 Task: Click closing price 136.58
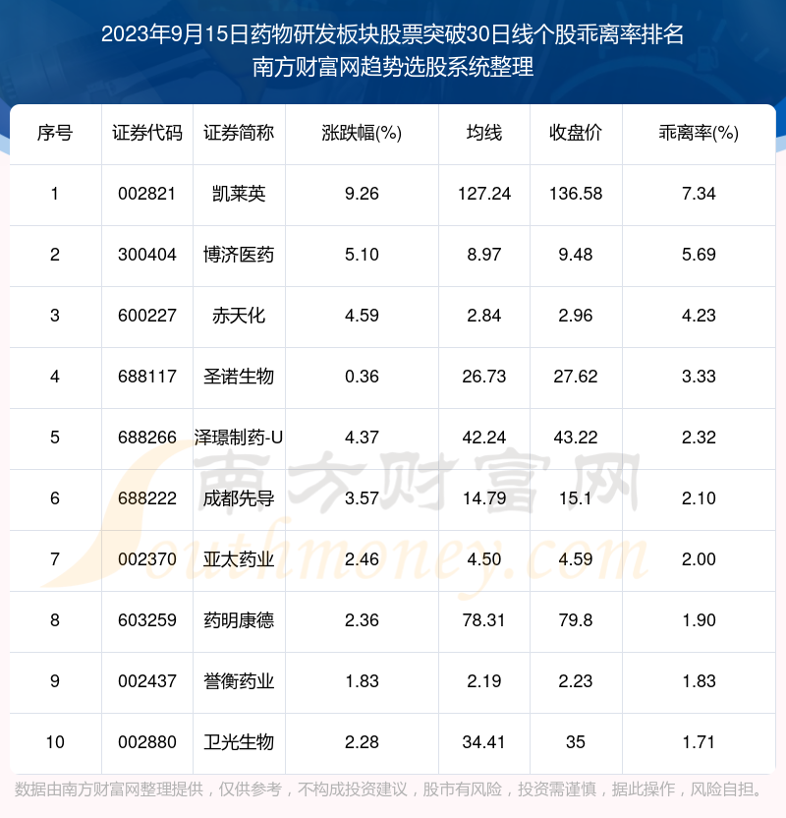[x=576, y=194]
